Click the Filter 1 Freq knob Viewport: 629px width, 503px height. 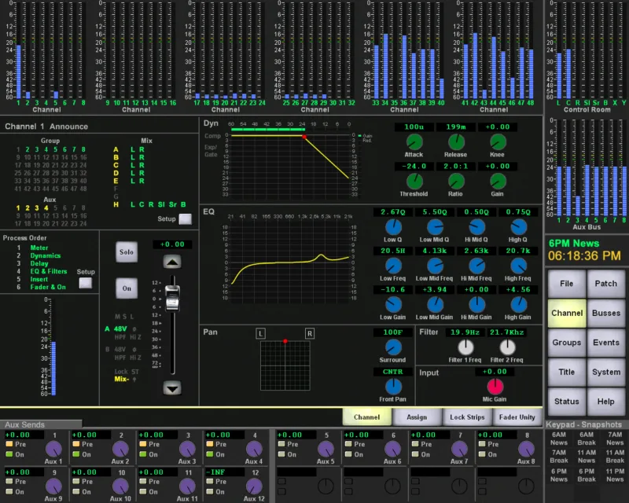pos(465,347)
